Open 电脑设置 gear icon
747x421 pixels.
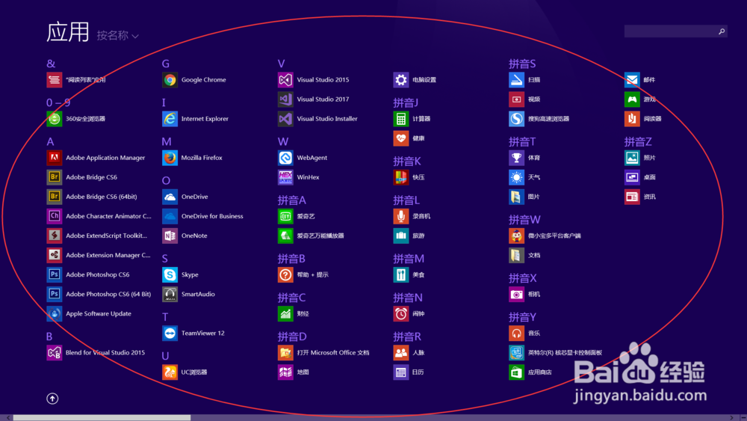click(400, 79)
